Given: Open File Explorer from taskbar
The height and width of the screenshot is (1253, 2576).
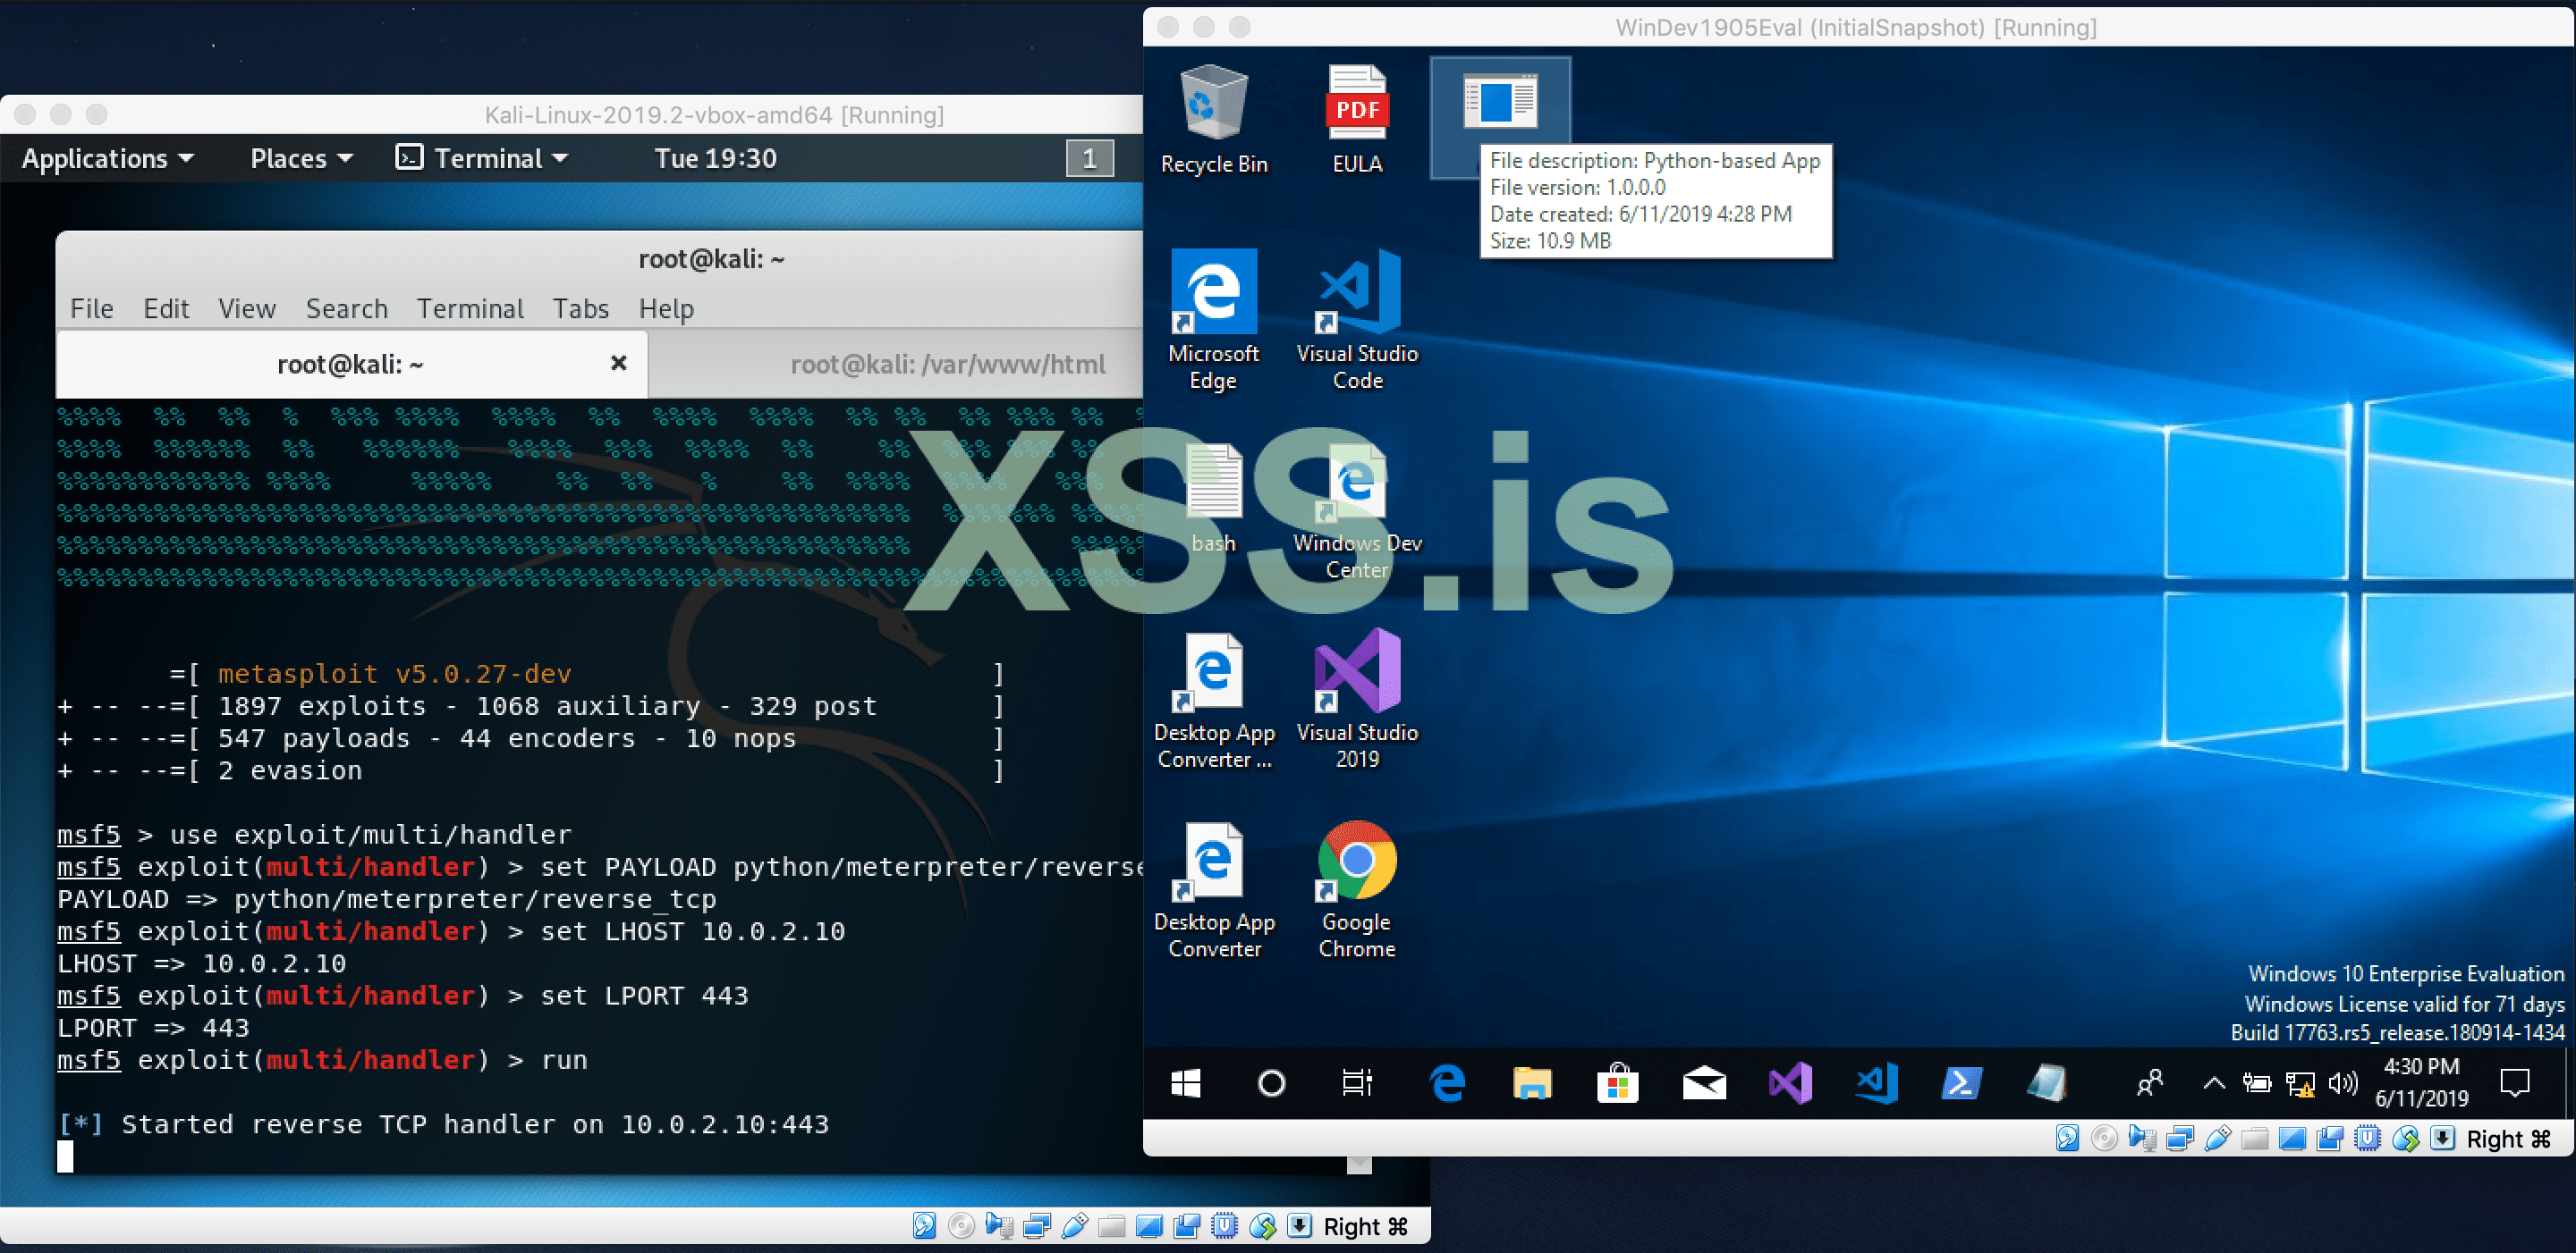Looking at the screenshot, I should (1531, 1083).
